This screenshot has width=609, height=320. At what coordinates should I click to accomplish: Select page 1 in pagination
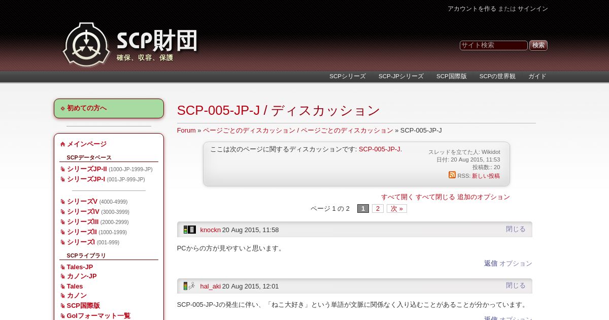(363, 209)
